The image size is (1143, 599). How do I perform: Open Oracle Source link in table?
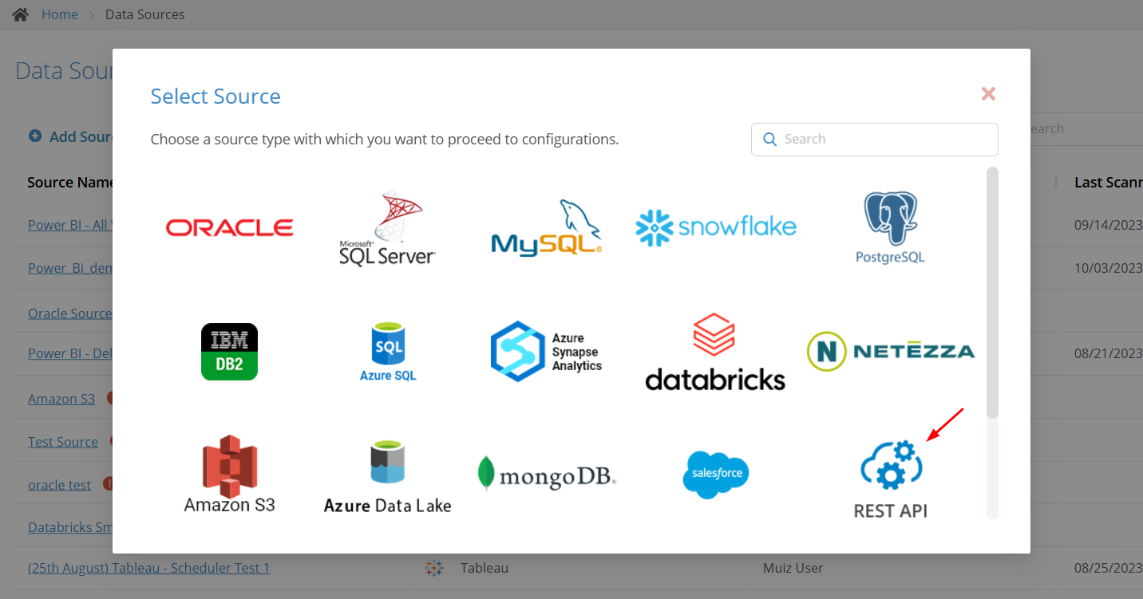tap(70, 313)
